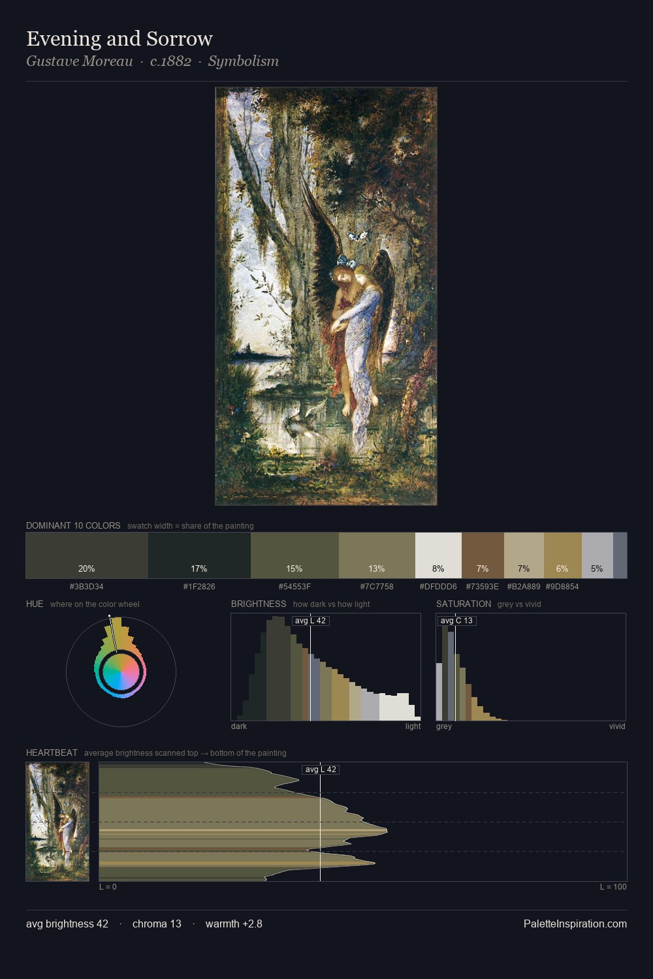The image size is (653, 979).
Task: Click the heartbeat brightness profile chart
Action: (363, 822)
